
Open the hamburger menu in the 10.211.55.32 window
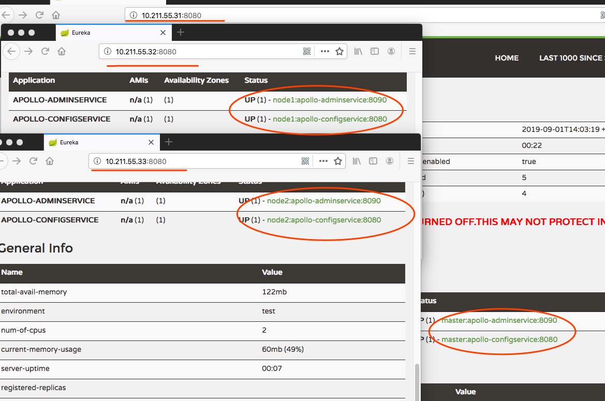pyautogui.click(x=412, y=51)
